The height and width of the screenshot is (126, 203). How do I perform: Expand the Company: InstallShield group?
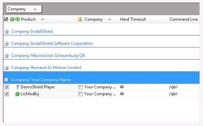[x=6, y=31]
